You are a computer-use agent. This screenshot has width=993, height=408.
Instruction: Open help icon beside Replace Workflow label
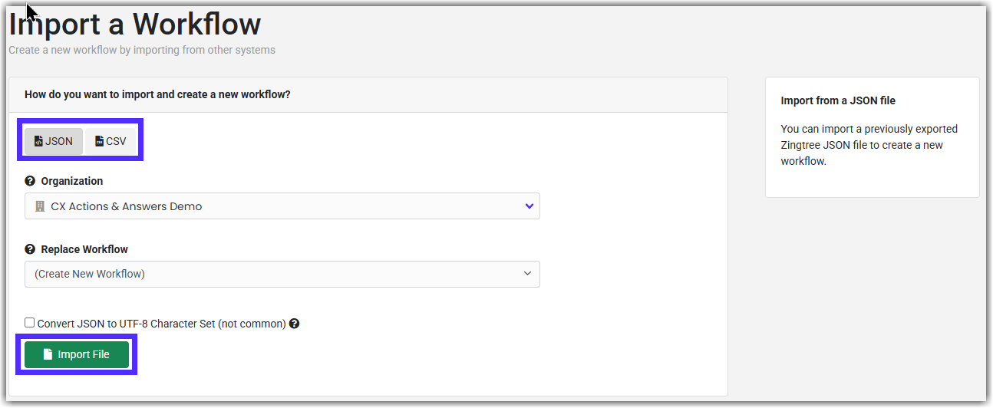click(30, 249)
